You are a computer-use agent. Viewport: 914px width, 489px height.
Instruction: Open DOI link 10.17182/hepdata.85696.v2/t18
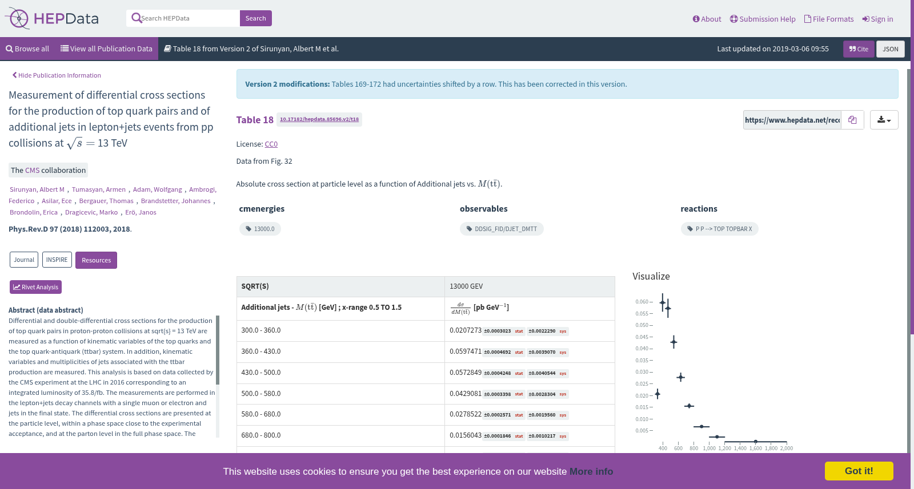319,119
